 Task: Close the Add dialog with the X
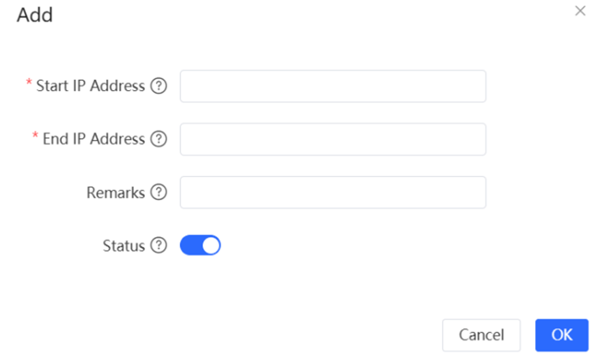click(580, 11)
